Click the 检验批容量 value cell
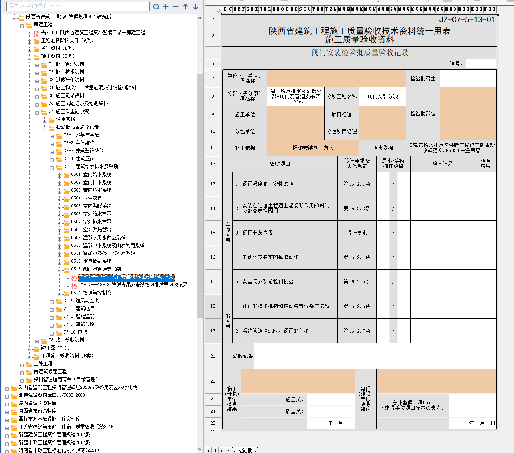This screenshot has width=514, height=453. click(x=468, y=78)
